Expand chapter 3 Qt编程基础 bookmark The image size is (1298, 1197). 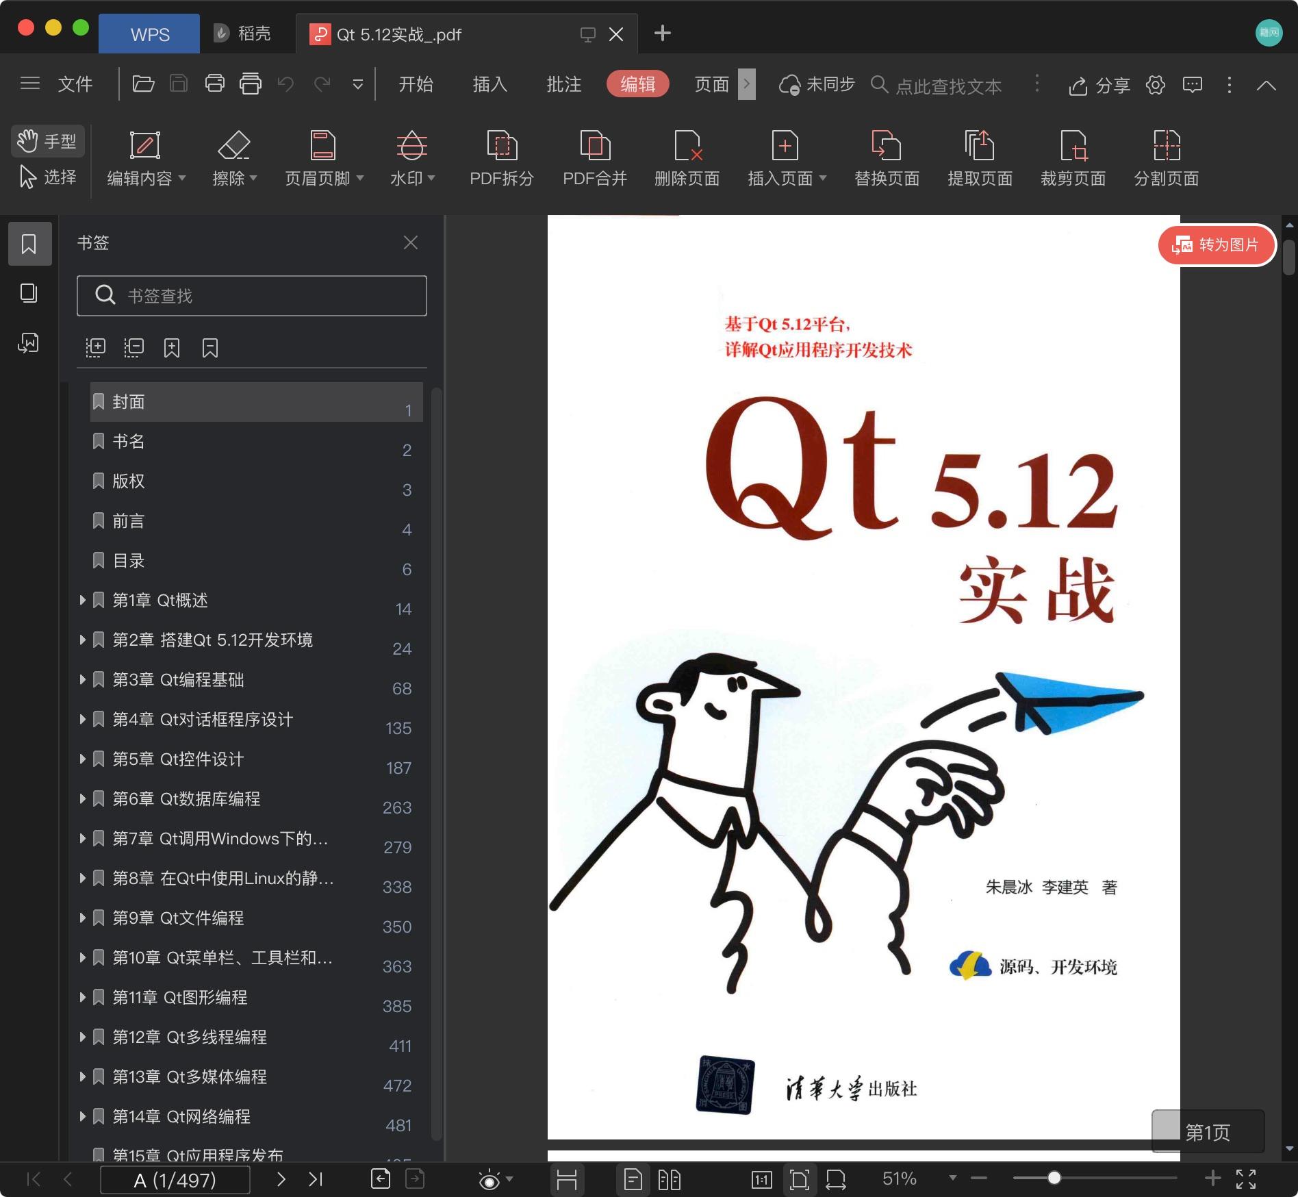click(82, 679)
